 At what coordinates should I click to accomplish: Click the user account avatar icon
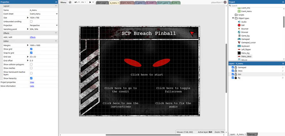pos(225,2)
